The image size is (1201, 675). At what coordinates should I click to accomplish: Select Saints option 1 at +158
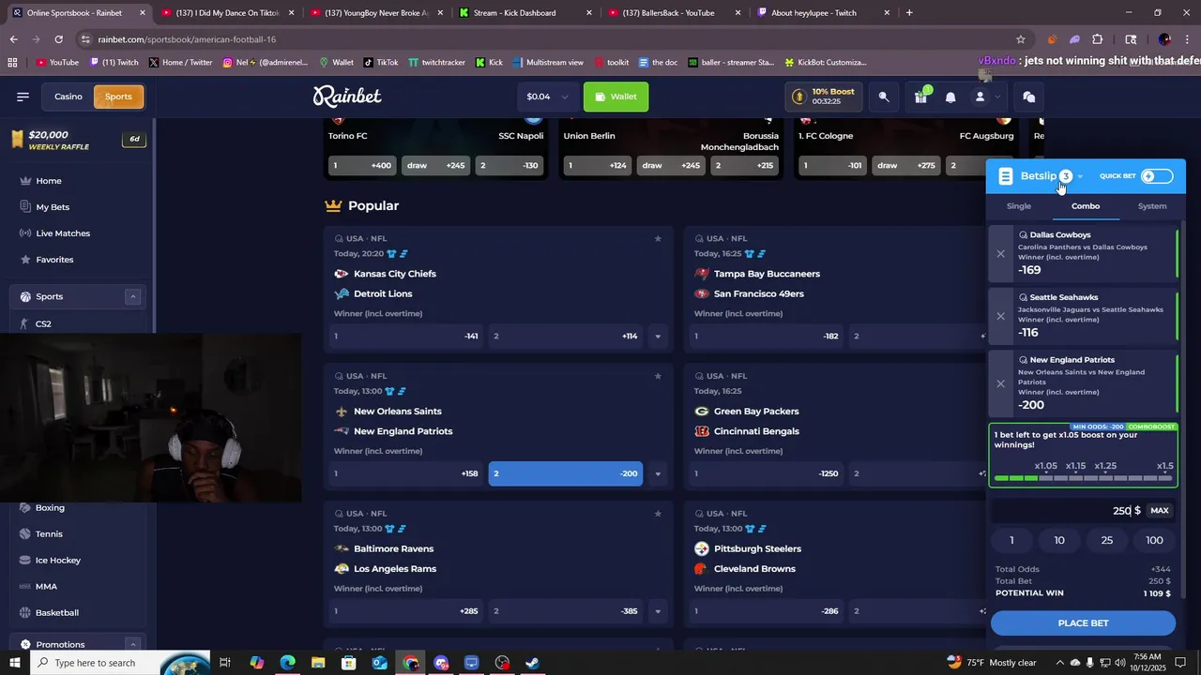(406, 473)
